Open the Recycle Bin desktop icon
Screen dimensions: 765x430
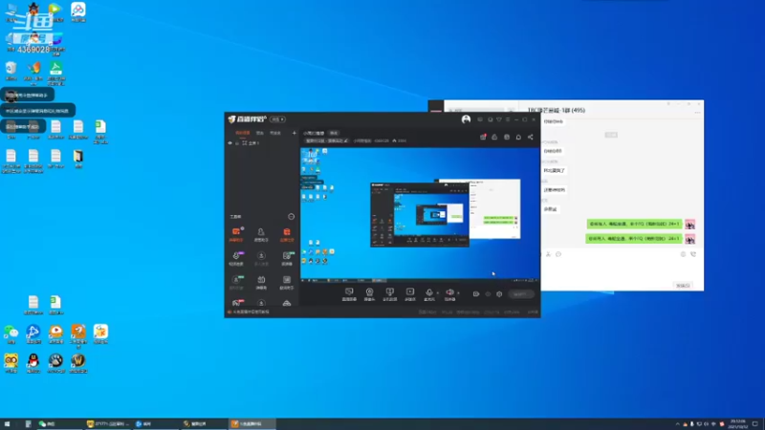point(11,71)
